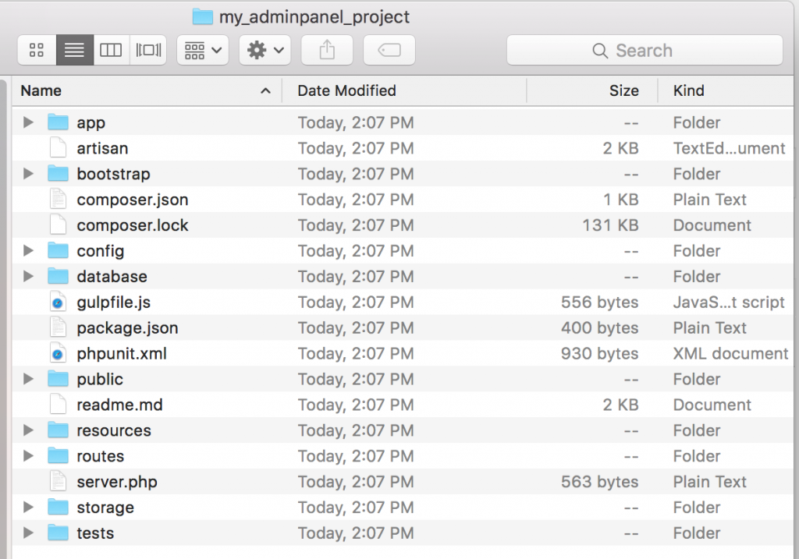Select the database folder icon

point(58,276)
